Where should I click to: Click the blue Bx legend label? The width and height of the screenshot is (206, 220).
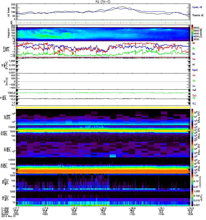(x=194, y=54)
